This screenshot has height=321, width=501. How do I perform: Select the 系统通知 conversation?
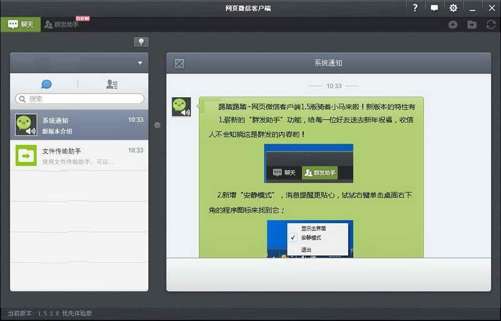click(80, 125)
